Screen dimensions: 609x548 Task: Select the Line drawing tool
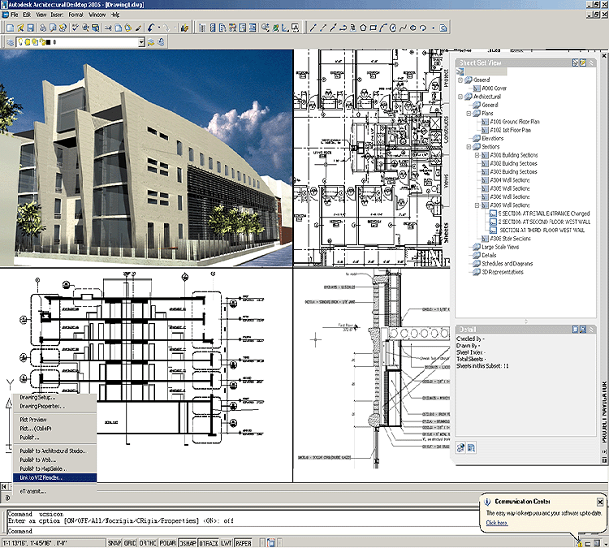tap(313, 28)
